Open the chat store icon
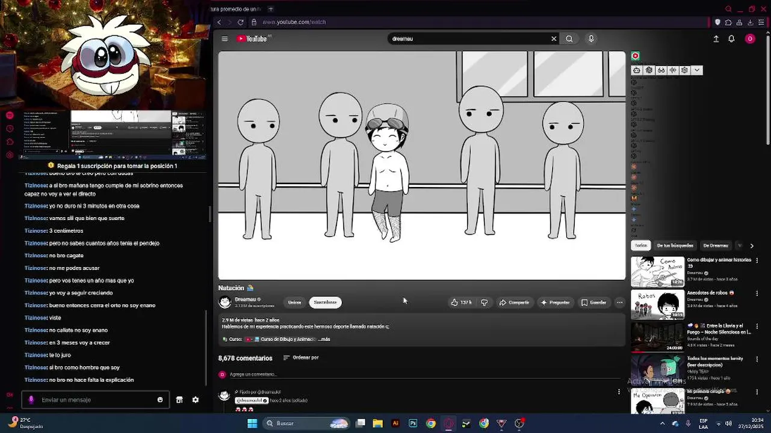 pyautogui.click(x=179, y=400)
